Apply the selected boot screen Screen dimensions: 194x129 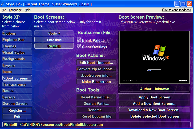click(x=154, y=97)
